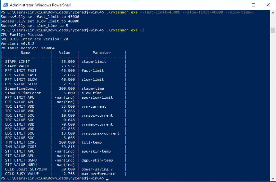The height and width of the screenshot is (182, 276).
Task: Click the '--slow-time=5' argument text
Action: 240,12
